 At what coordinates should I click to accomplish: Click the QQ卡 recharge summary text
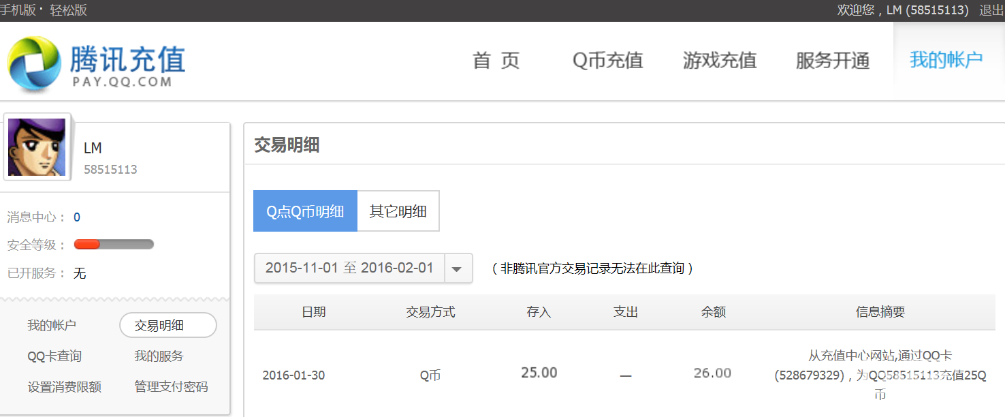[880, 375]
